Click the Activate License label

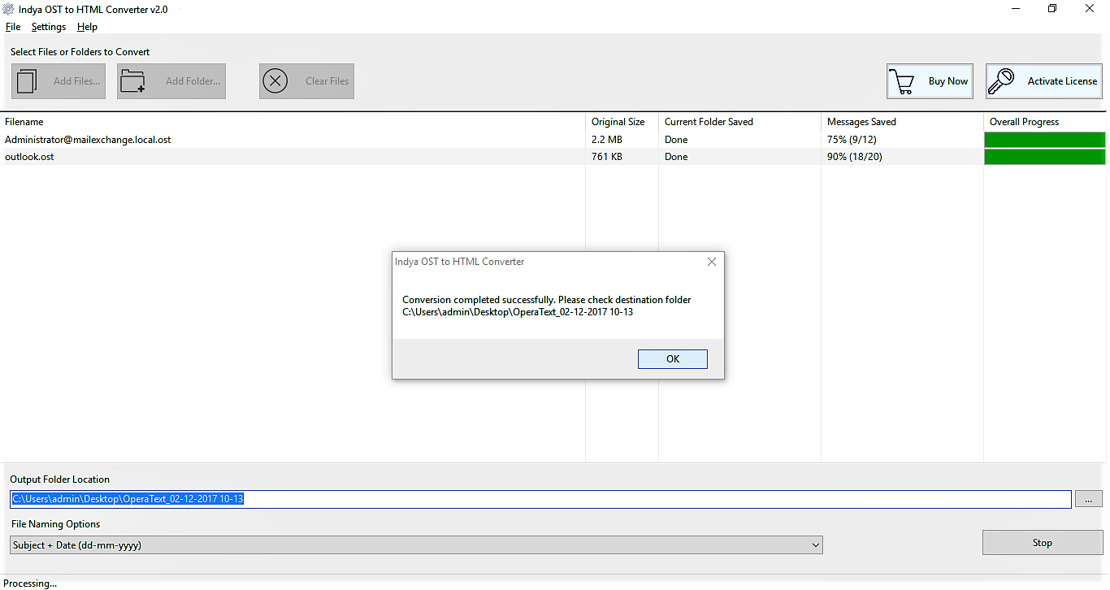point(1062,81)
